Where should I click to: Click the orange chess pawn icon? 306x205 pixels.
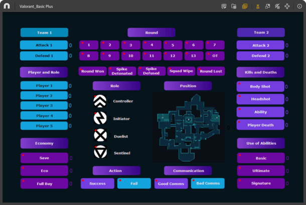[258, 6]
